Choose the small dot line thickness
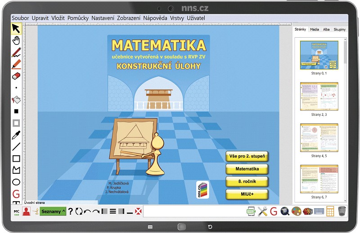 [x=16, y=88]
